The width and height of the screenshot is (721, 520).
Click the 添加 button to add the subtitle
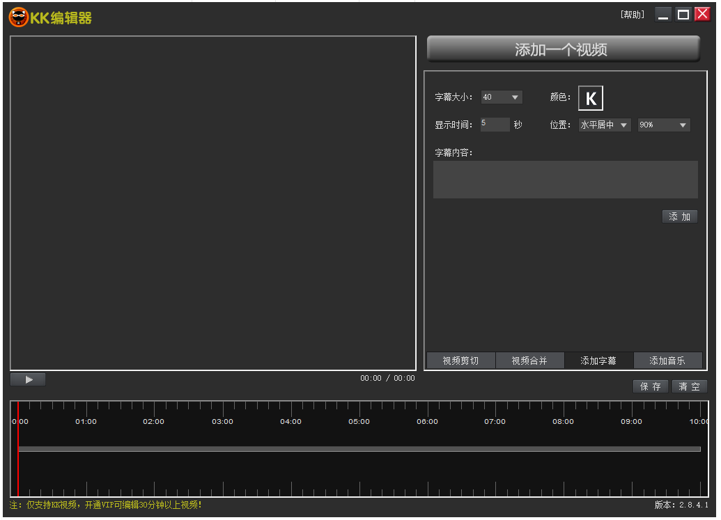[x=679, y=217]
